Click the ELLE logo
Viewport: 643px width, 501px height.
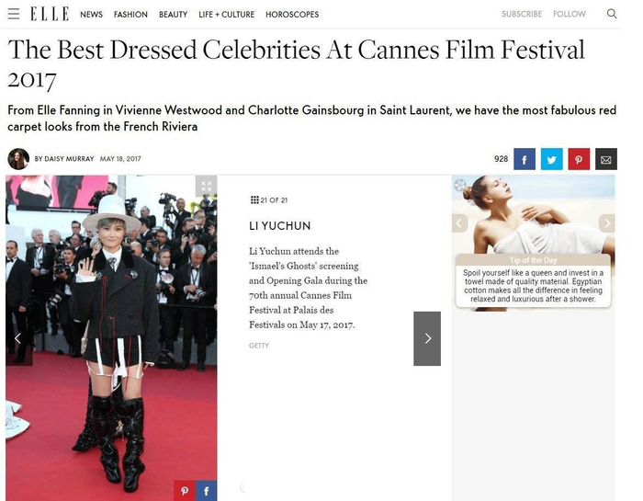tap(50, 14)
